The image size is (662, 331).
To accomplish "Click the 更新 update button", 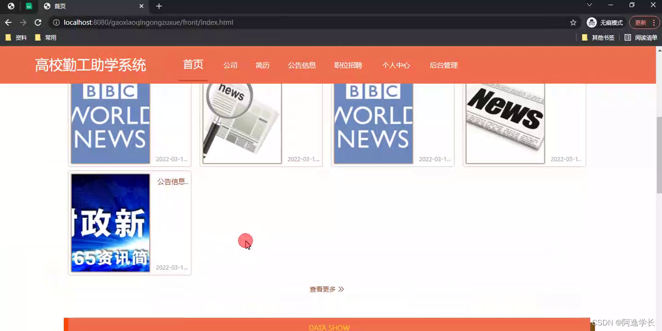I will 644,23.
